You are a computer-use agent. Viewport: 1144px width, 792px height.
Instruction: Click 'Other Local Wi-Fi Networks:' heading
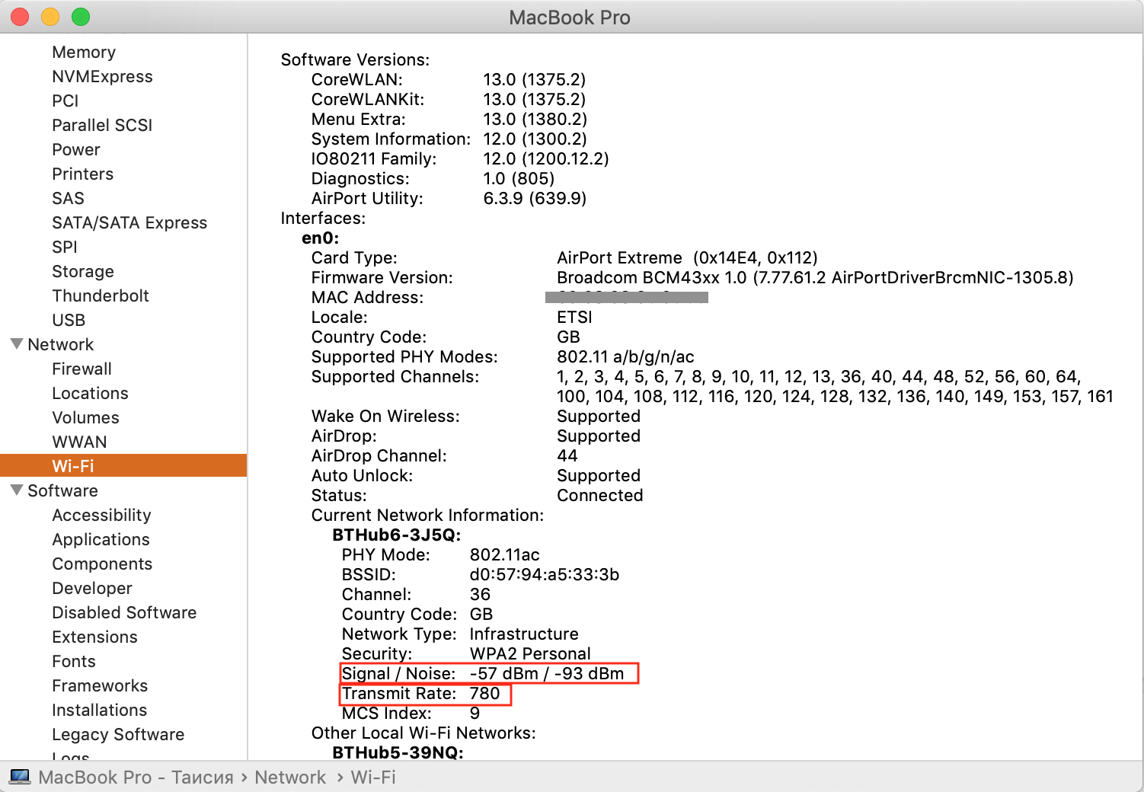(x=423, y=733)
